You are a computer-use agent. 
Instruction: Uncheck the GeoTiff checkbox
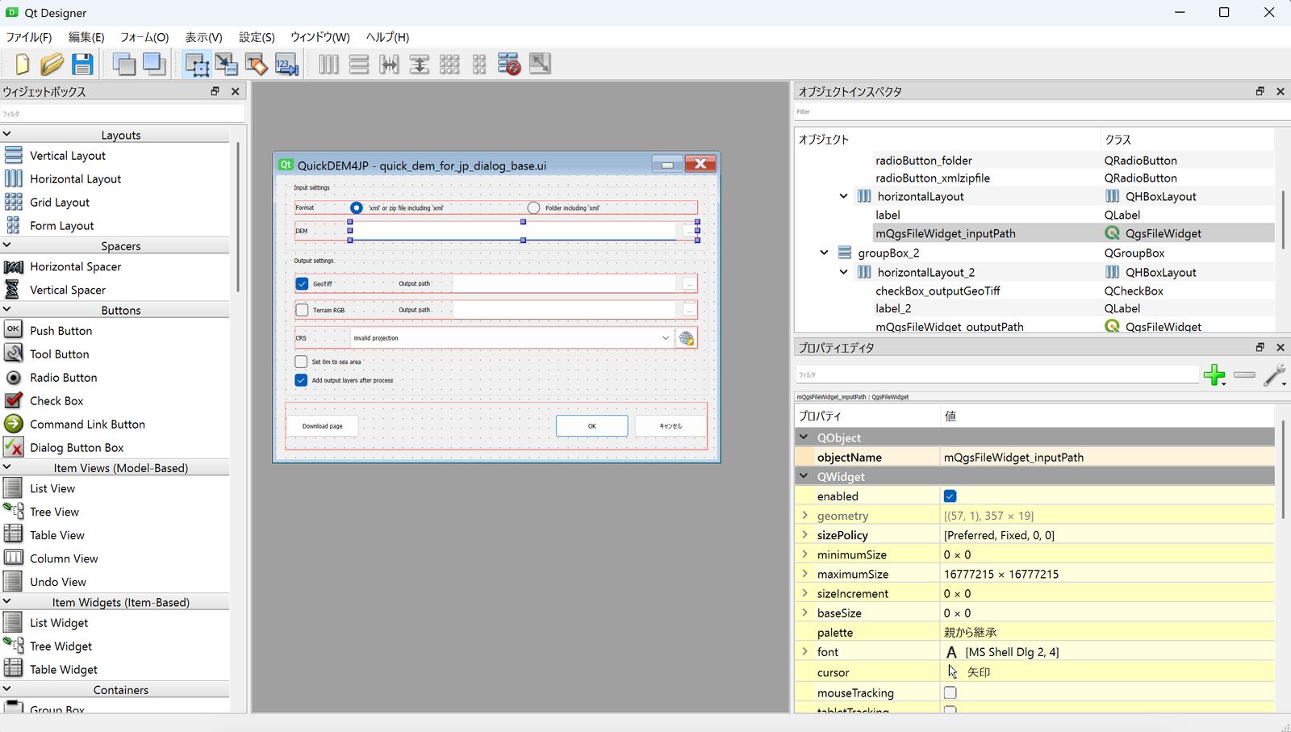(302, 284)
